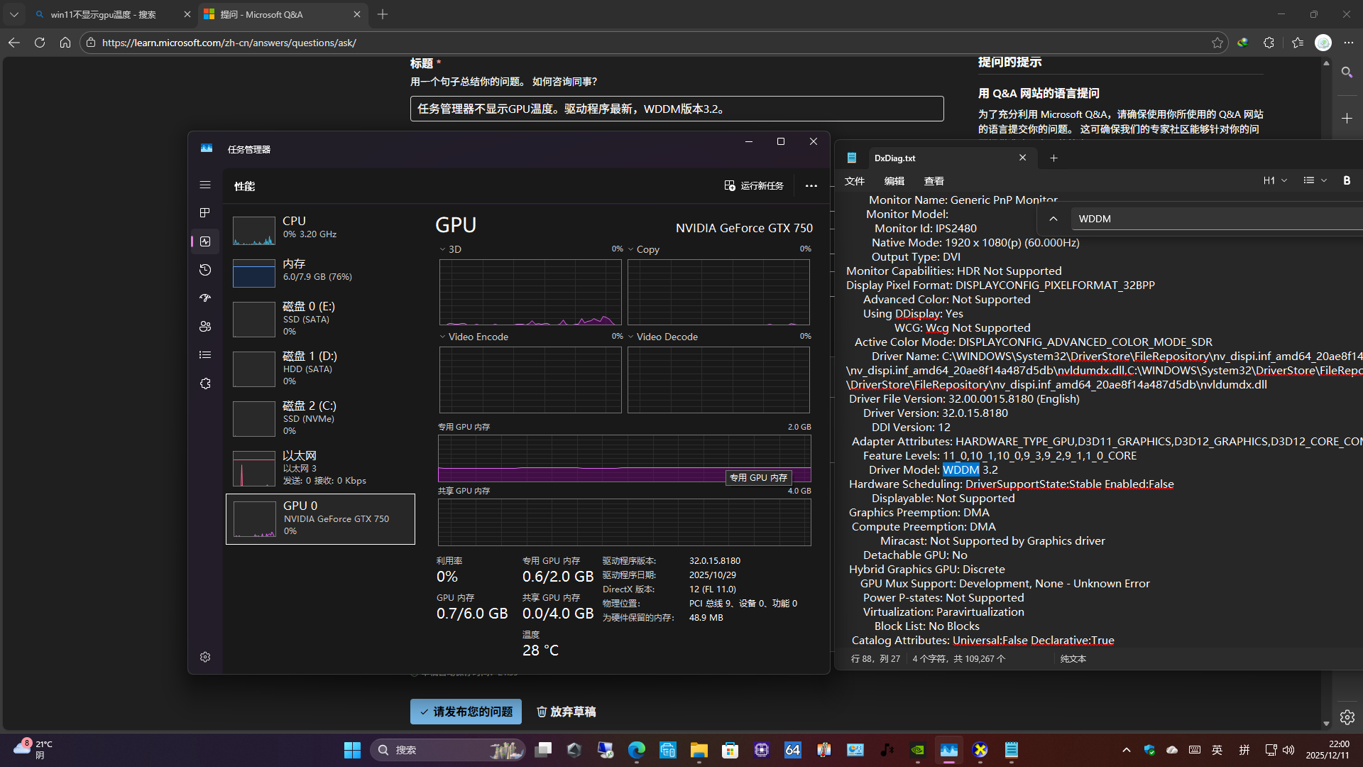Open App history page in sidebar

(205, 270)
